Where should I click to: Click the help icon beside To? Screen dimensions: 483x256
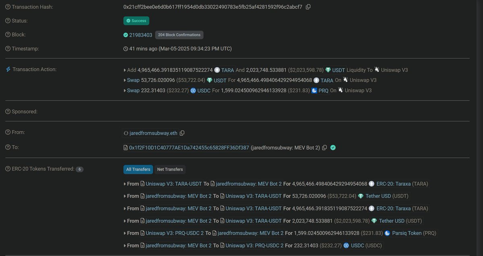(x=8, y=147)
